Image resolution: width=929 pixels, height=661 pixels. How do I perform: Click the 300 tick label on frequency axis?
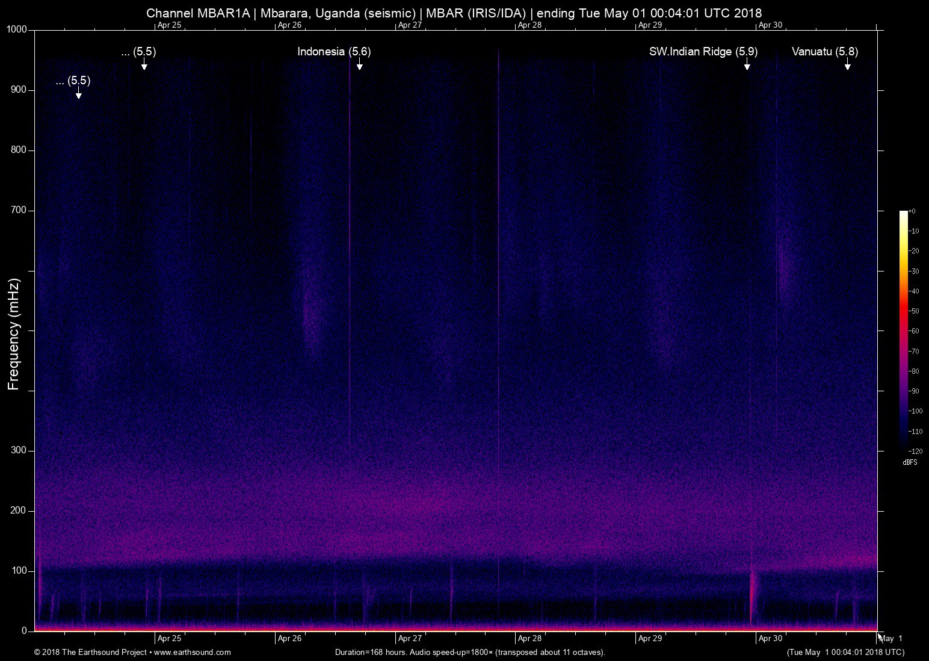click(x=19, y=450)
